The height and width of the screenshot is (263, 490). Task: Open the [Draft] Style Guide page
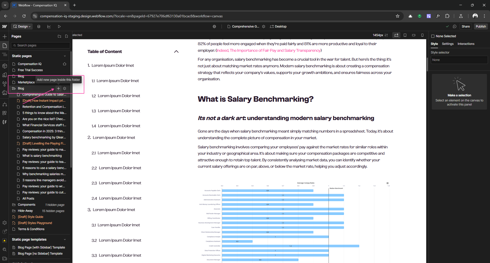(30, 217)
